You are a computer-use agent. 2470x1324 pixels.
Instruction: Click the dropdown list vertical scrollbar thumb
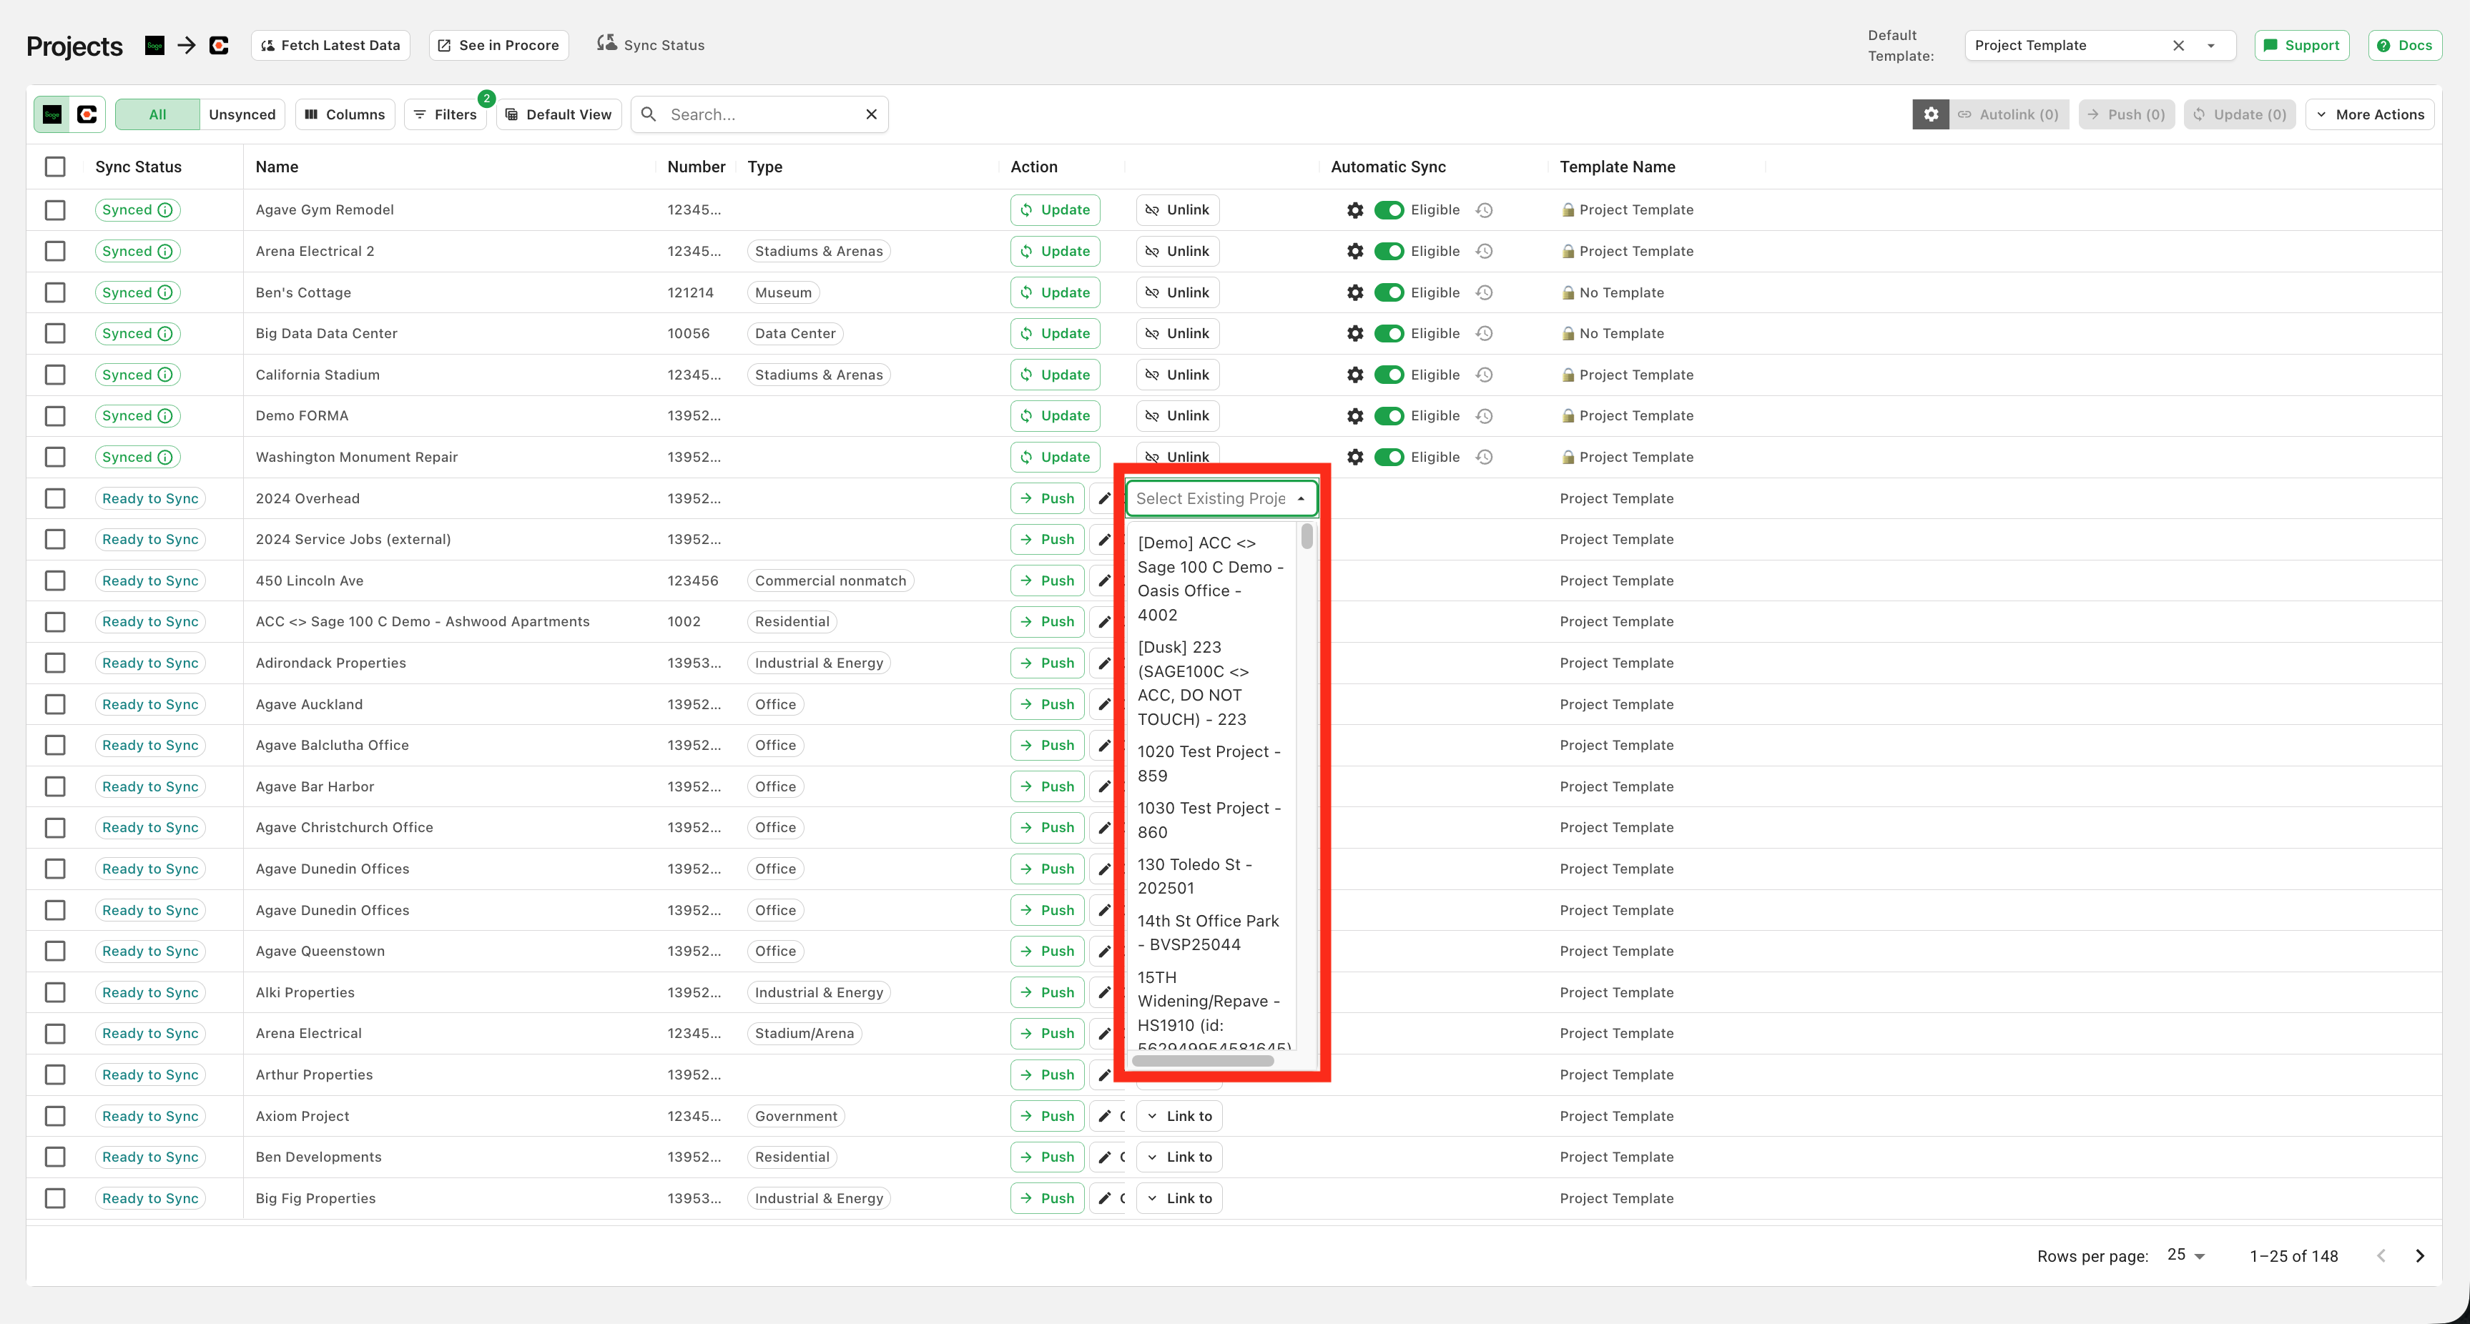tap(1307, 536)
